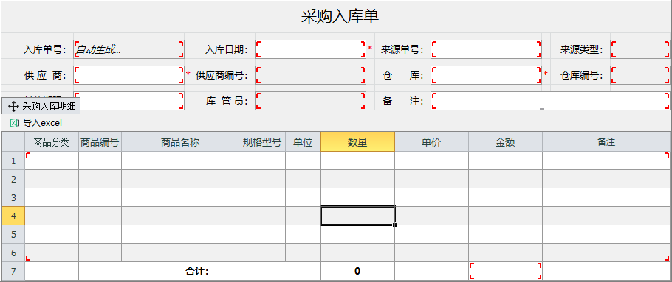
Task: Click the select-all corner of the table
Action: click(x=13, y=142)
